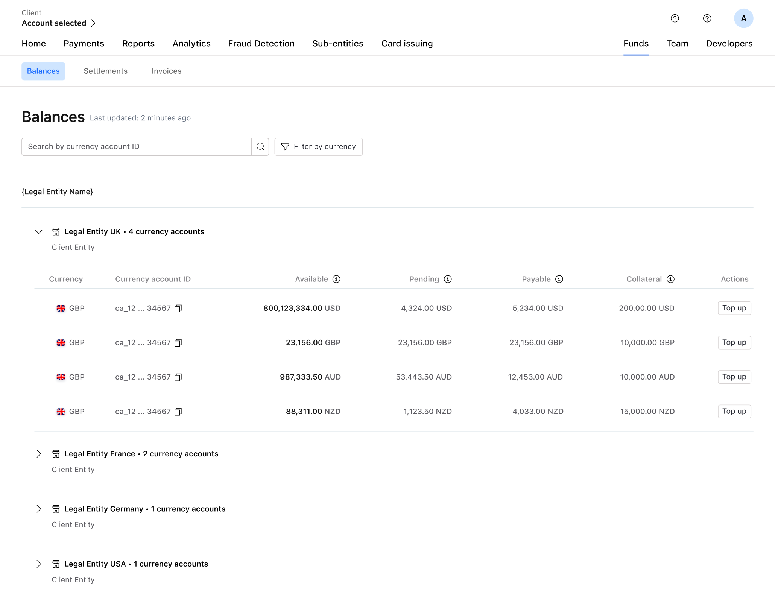The width and height of the screenshot is (775, 608).
Task: Open the Developers menu
Action: pos(729,44)
